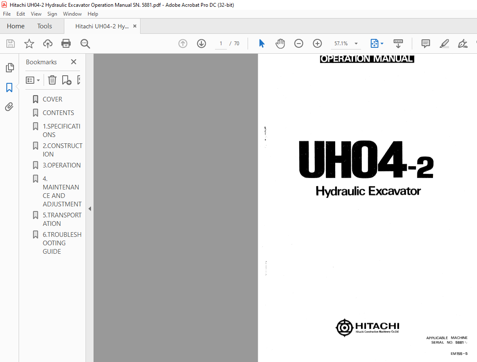
Task: Click the upload to cloud icon
Action: click(x=48, y=44)
